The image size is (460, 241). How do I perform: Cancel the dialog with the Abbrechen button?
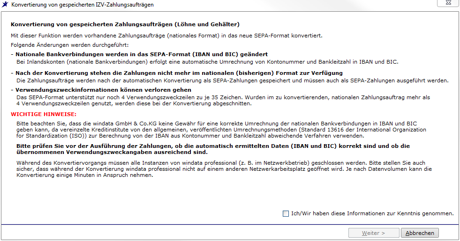point(420,233)
